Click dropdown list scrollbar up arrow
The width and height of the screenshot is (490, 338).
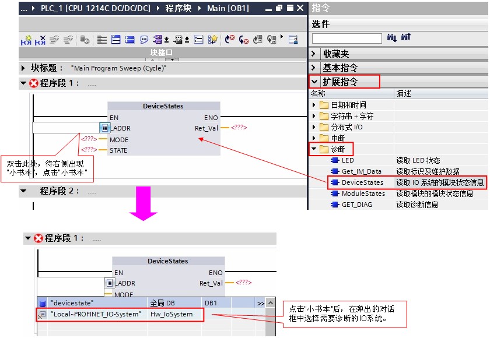(270, 302)
